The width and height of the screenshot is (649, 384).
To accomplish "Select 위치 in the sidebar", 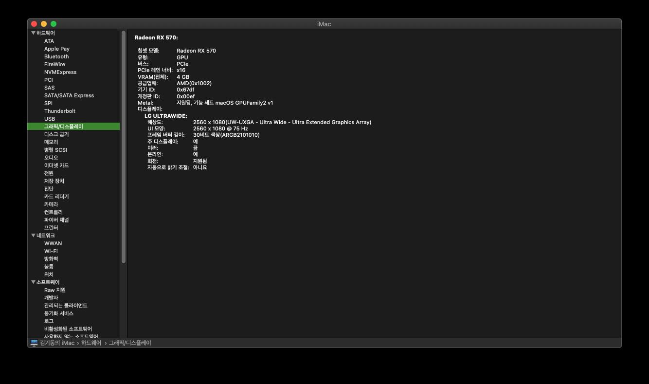I will pyautogui.click(x=49, y=274).
